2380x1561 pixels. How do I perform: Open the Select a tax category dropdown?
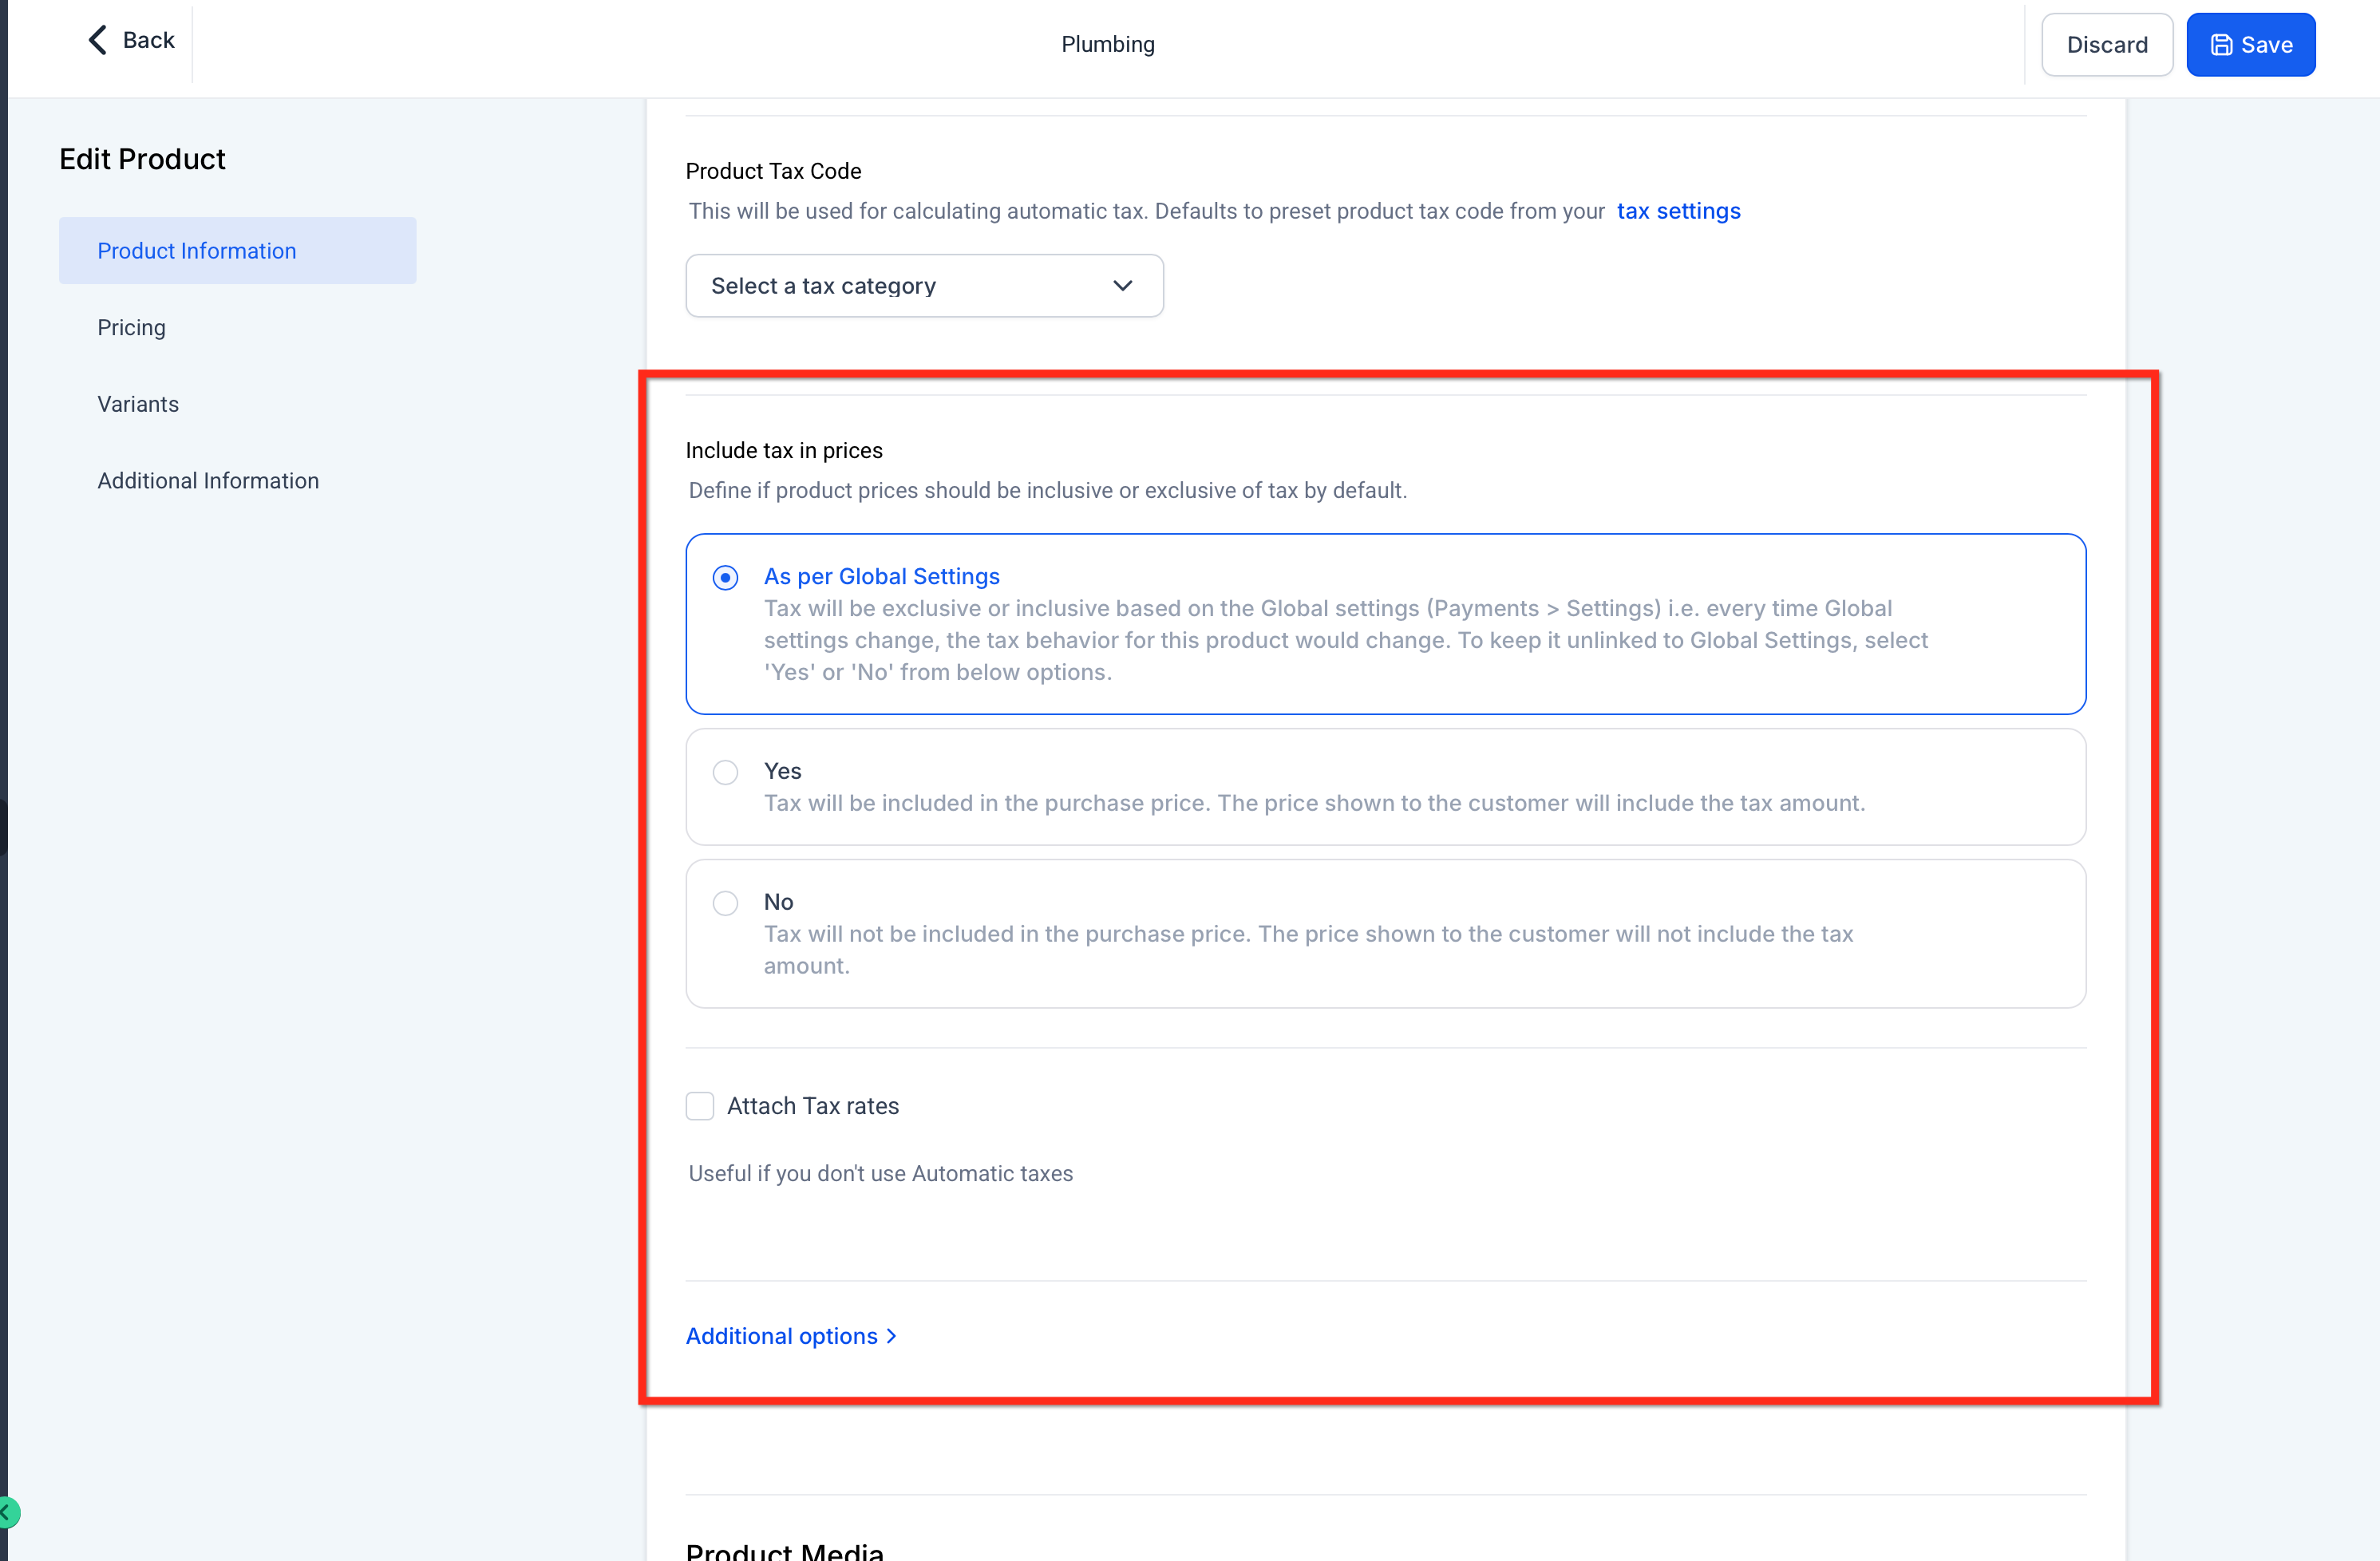click(923, 286)
